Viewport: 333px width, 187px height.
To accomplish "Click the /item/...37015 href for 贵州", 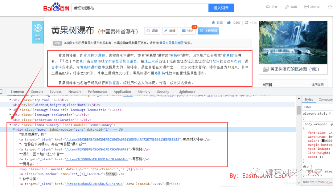I will coord(95,184).
